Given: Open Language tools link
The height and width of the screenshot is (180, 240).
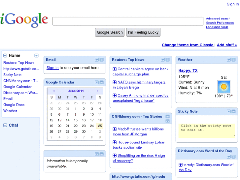Looking at the screenshot, I should [x=217, y=27].
